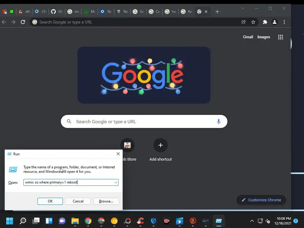Screen dimensions: 304x228
Task: Open the Windows Start menu
Action: tap(10, 221)
